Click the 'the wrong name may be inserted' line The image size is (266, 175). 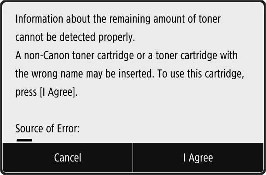[x=130, y=74]
